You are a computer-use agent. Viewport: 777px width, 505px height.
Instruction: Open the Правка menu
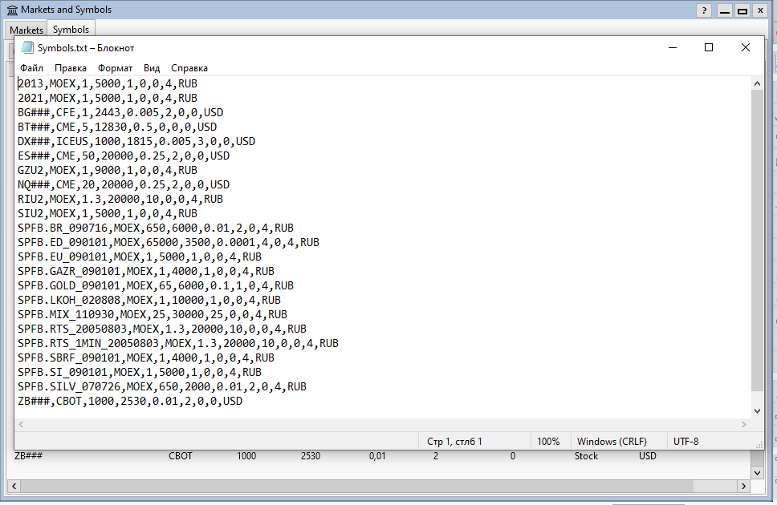tap(71, 67)
